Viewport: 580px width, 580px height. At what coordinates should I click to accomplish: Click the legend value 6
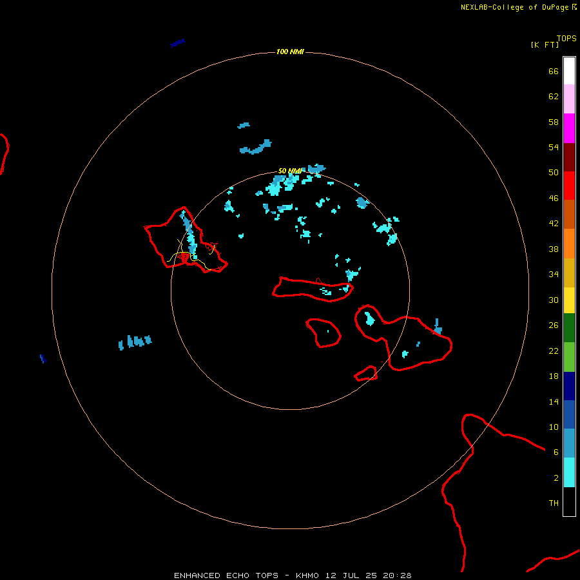556,452
